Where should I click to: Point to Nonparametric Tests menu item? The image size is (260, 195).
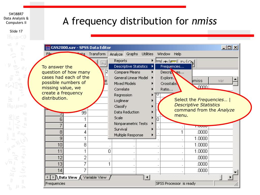pyautogui.click(x=132, y=124)
